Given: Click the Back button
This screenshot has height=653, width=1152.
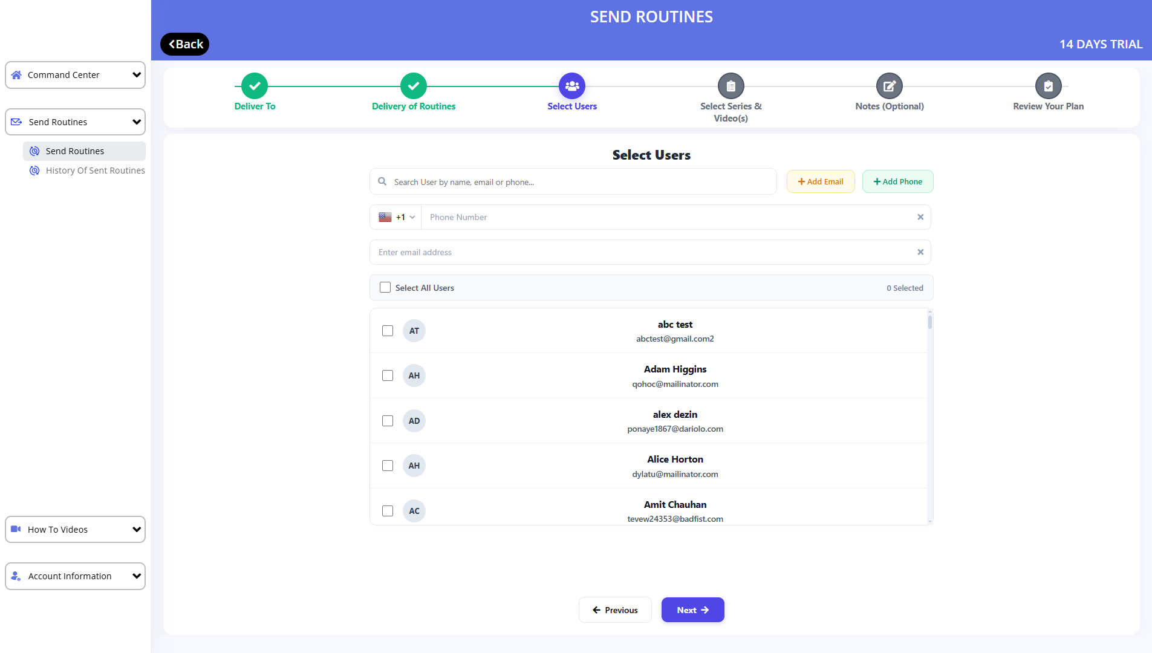Looking at the screenshot, I should point(185,44).
